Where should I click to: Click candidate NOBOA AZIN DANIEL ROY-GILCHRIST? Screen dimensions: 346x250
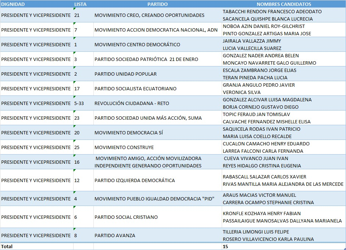tap(264, 26)
